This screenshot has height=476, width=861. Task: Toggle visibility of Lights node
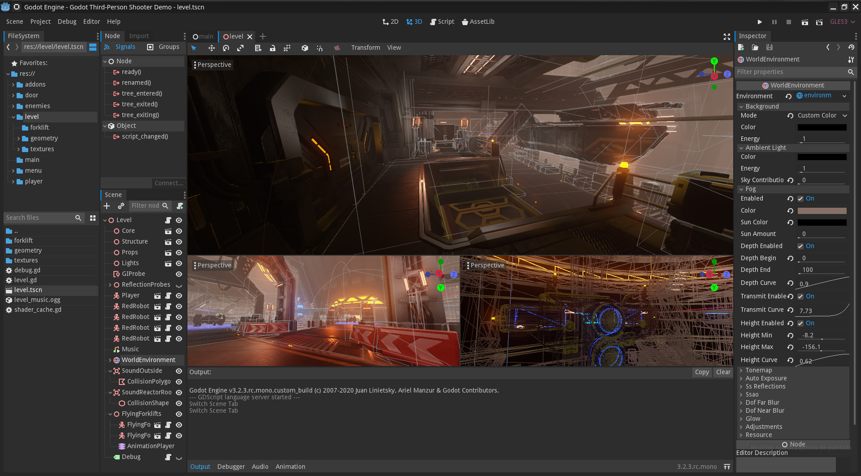pos(179,263)
